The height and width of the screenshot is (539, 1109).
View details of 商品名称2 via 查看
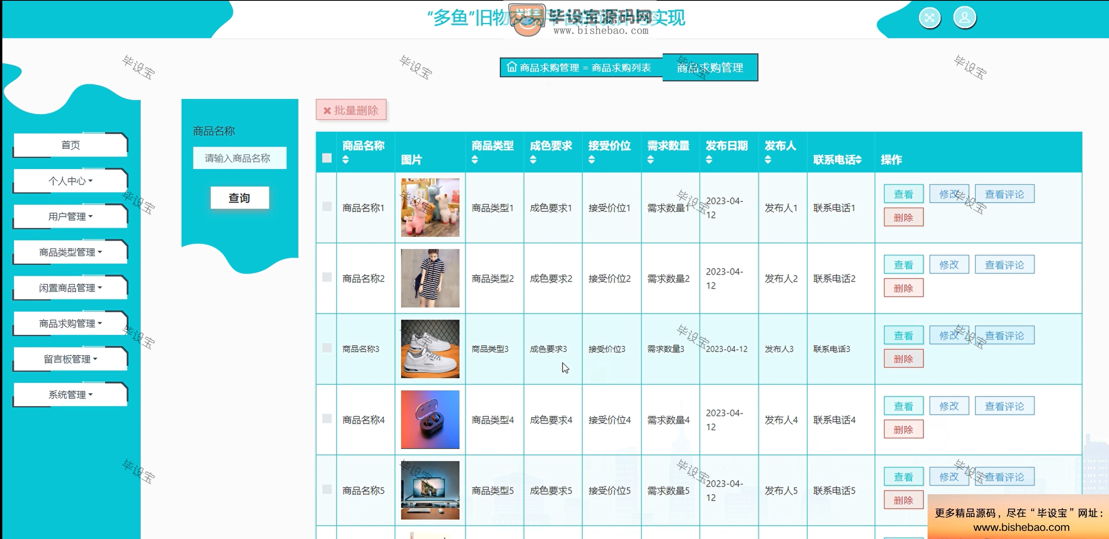tap(903, 265)
